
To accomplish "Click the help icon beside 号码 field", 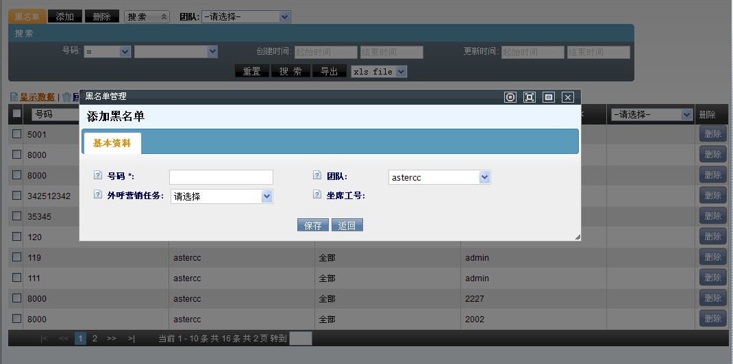I will [x=97, y=176].
